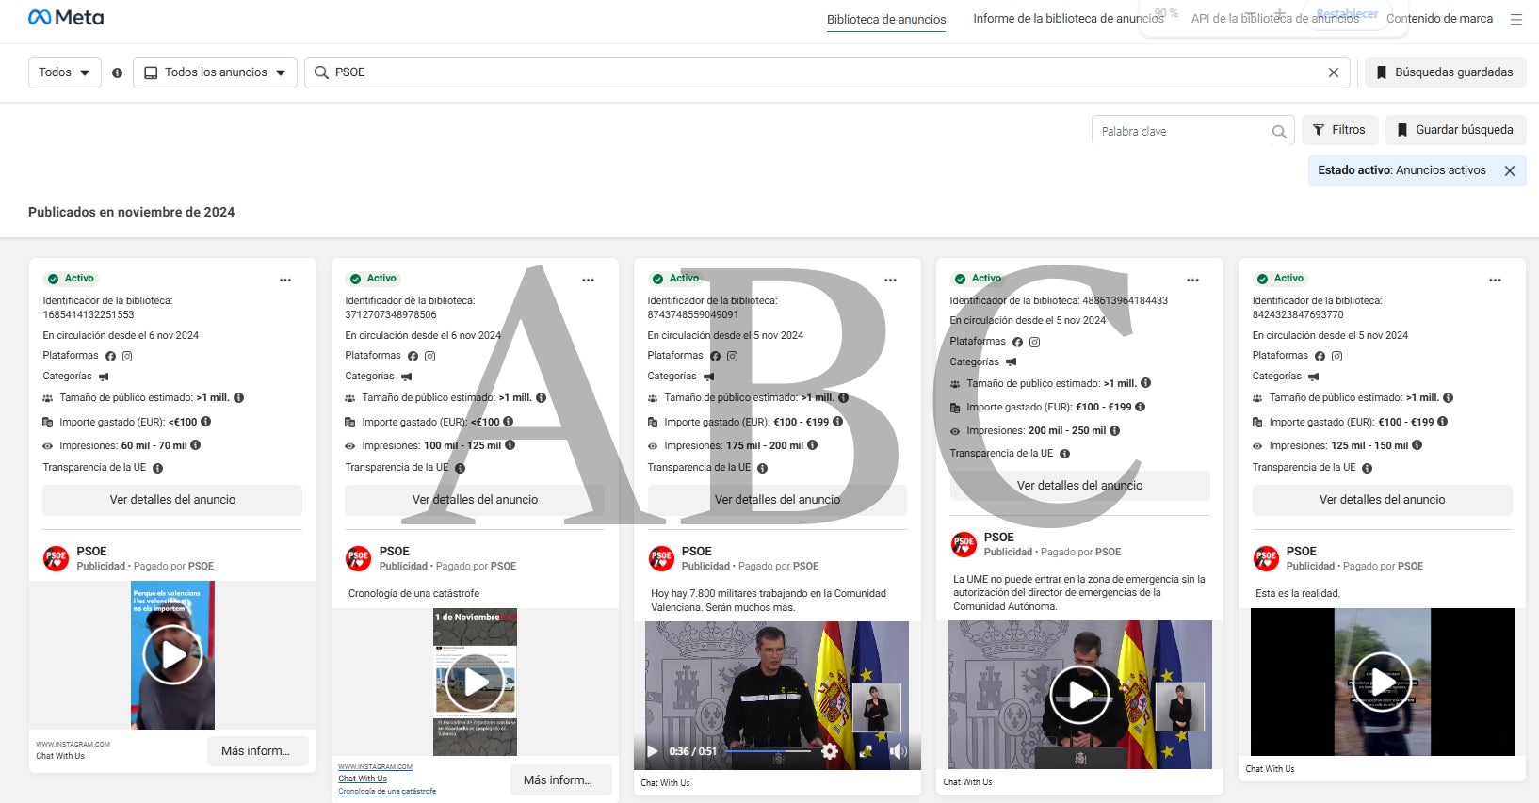This screenshot has width=1539, height=803.
Task: Click impressions info icon on 125 mil - 150 mil
Action: coord(1417,445)
